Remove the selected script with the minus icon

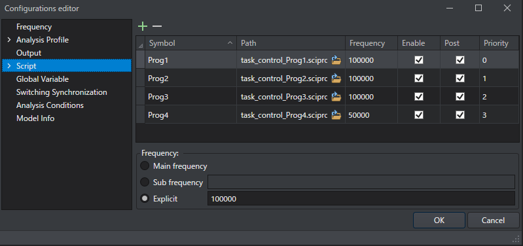click(157, 26)
